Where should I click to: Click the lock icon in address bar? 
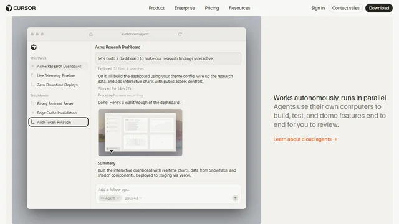pyautogui.click(x=91, y=34)
